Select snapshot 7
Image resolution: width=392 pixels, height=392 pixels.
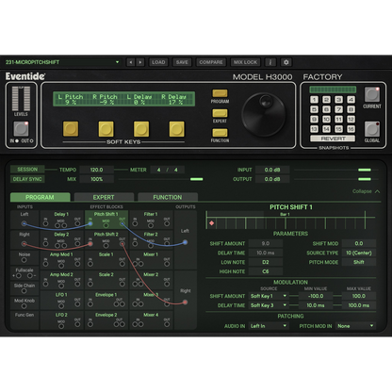pos(338,109)
